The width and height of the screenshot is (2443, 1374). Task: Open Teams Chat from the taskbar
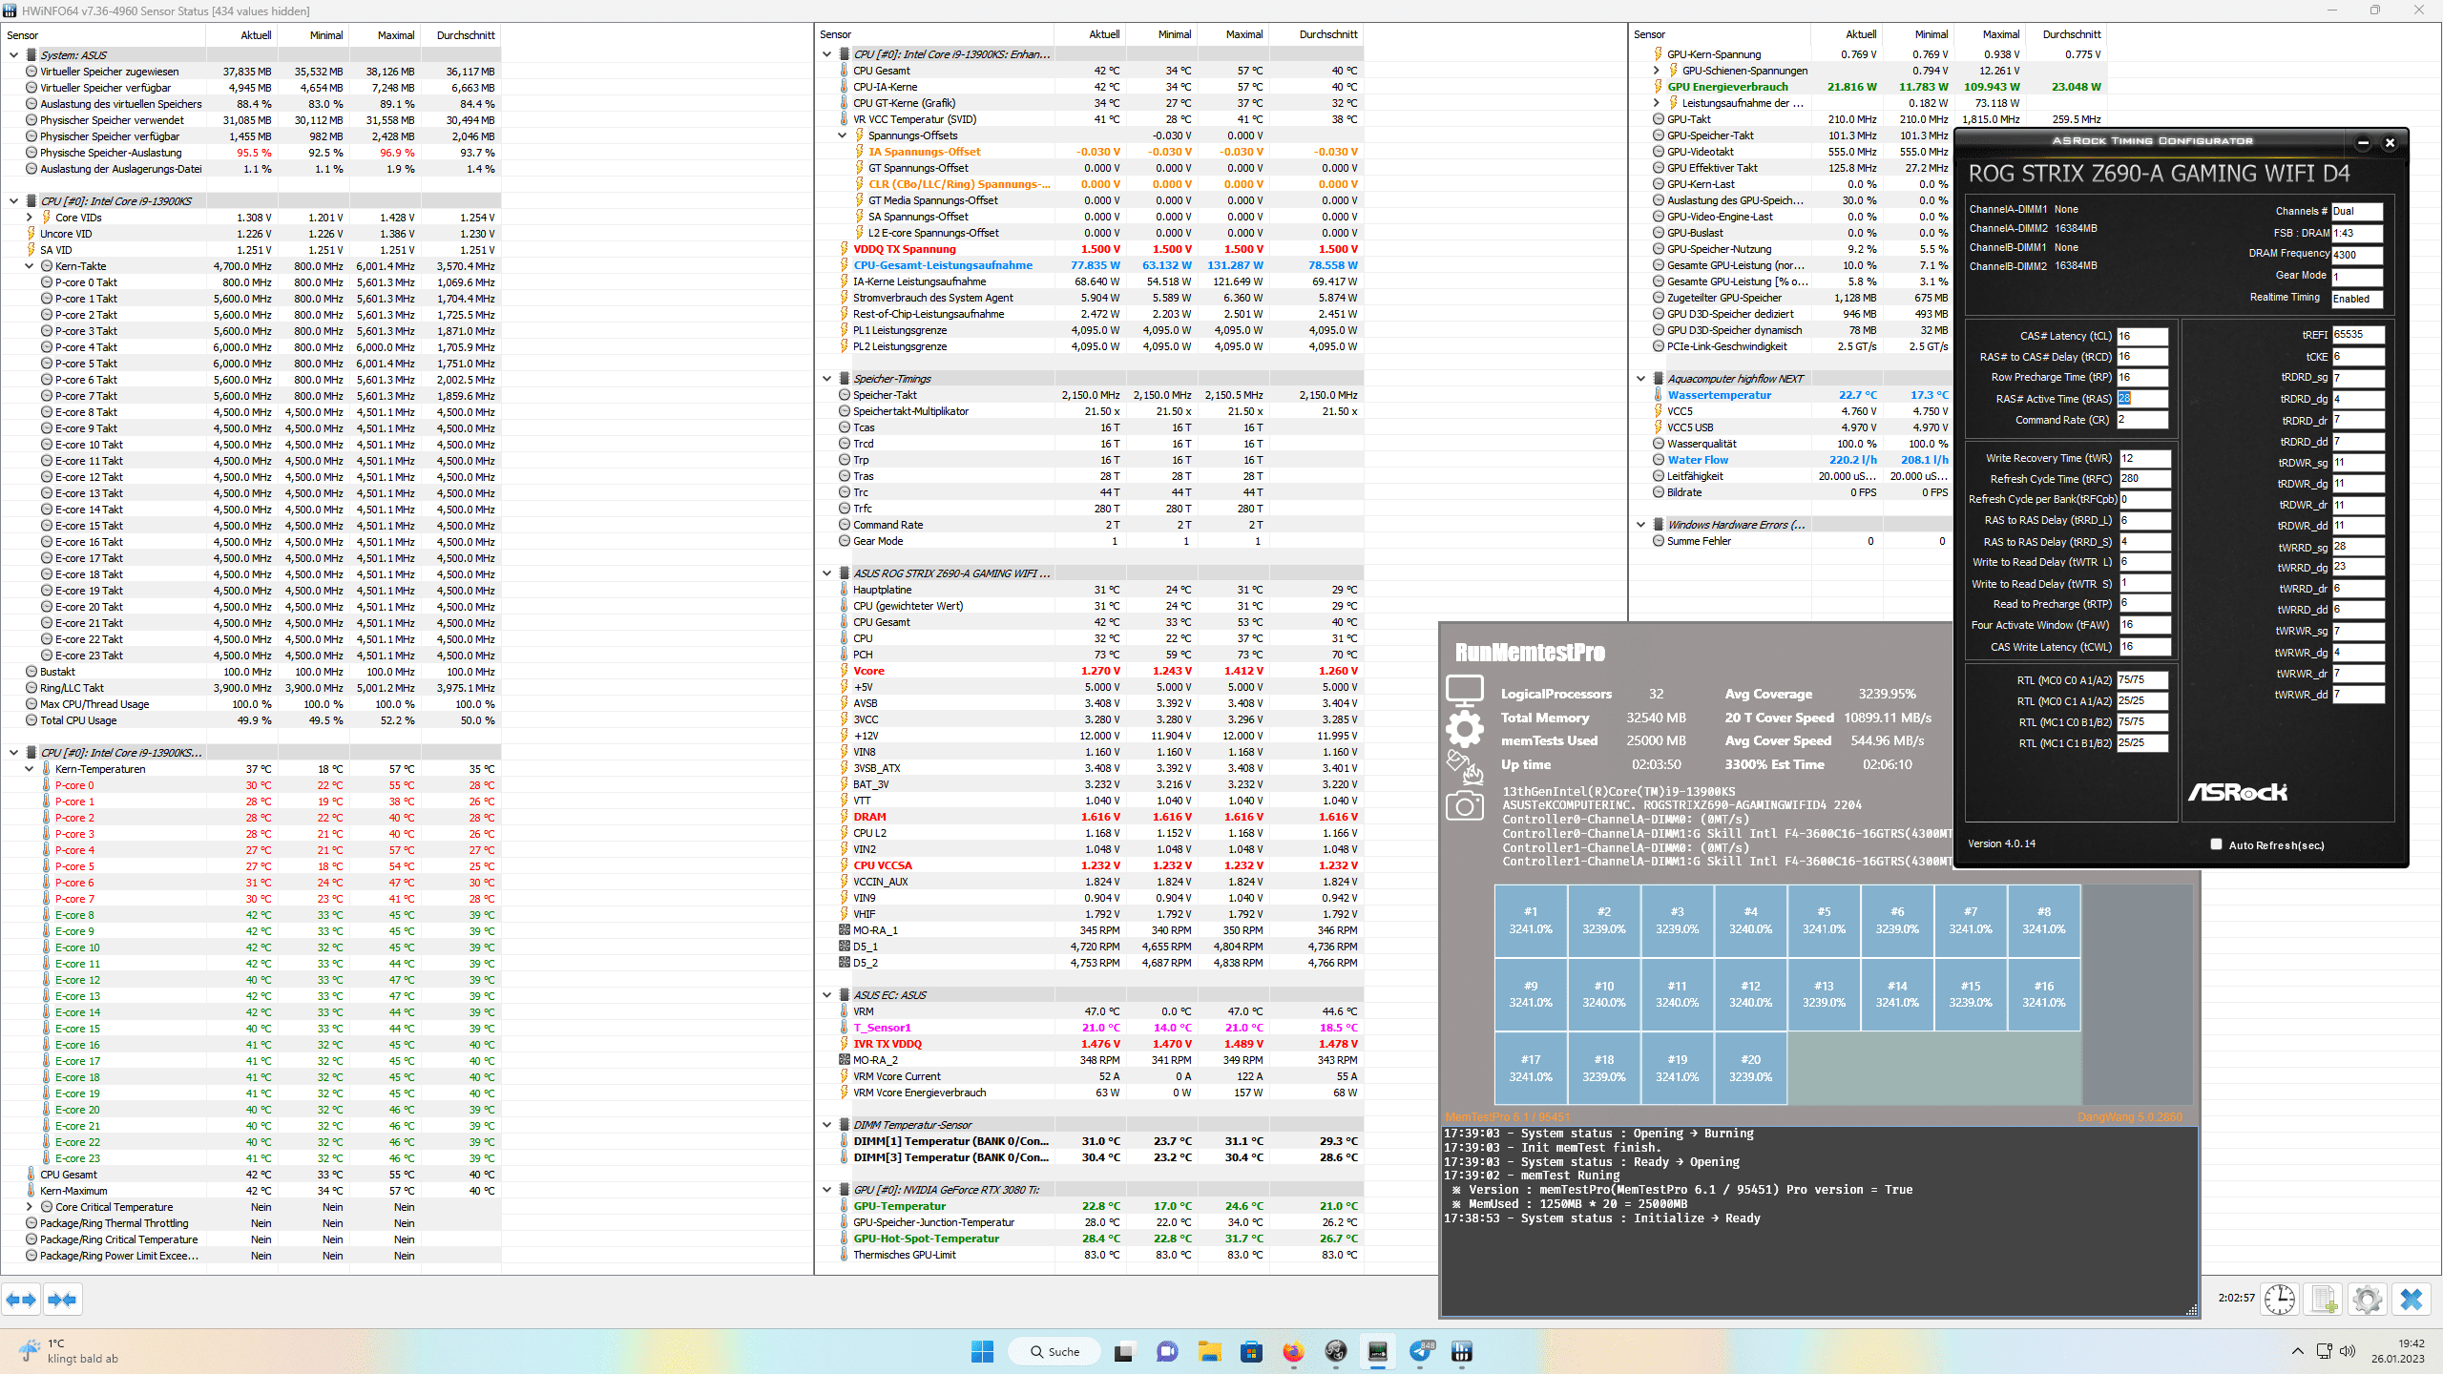pos(1166,1351)
